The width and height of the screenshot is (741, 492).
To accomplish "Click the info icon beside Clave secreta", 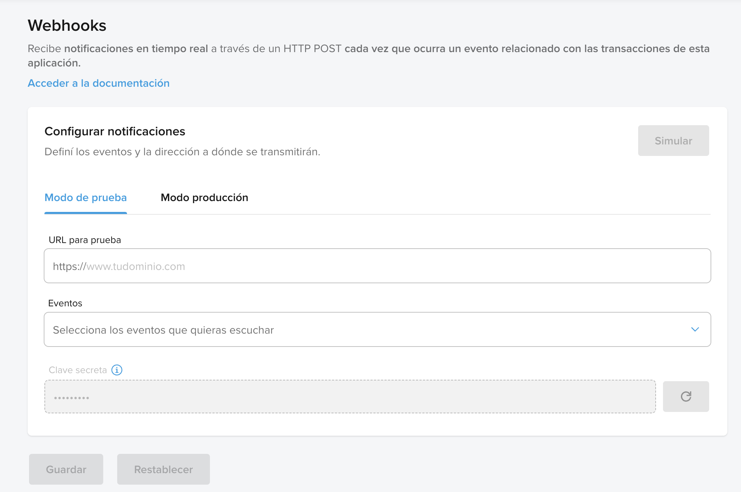I will 117,370.
